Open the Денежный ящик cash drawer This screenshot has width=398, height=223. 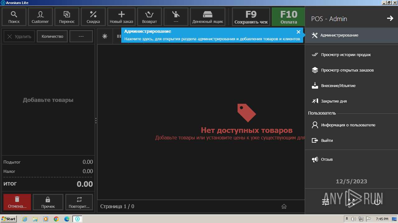coord(208,17)
